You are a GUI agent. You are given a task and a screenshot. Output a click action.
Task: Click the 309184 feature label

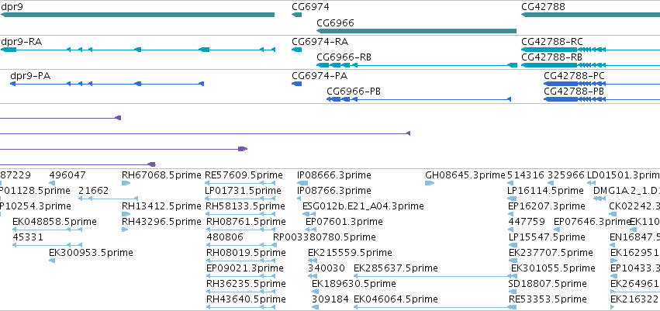[x=330, y=299]
